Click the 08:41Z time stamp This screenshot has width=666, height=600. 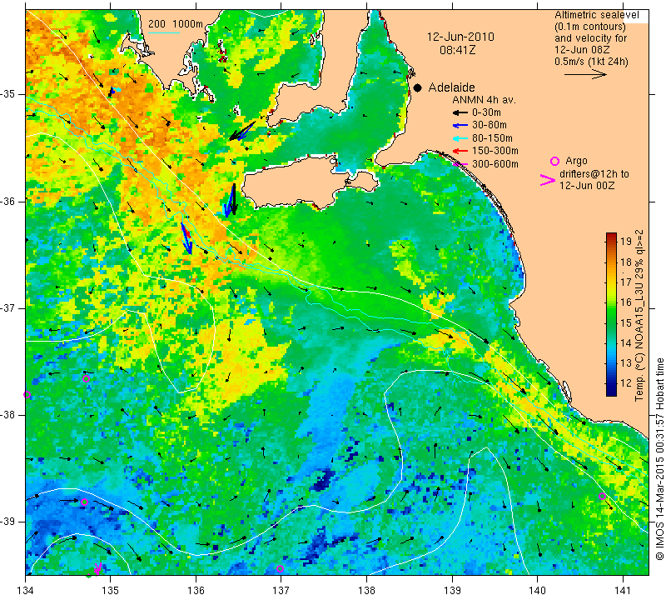(x=457, y=50)
